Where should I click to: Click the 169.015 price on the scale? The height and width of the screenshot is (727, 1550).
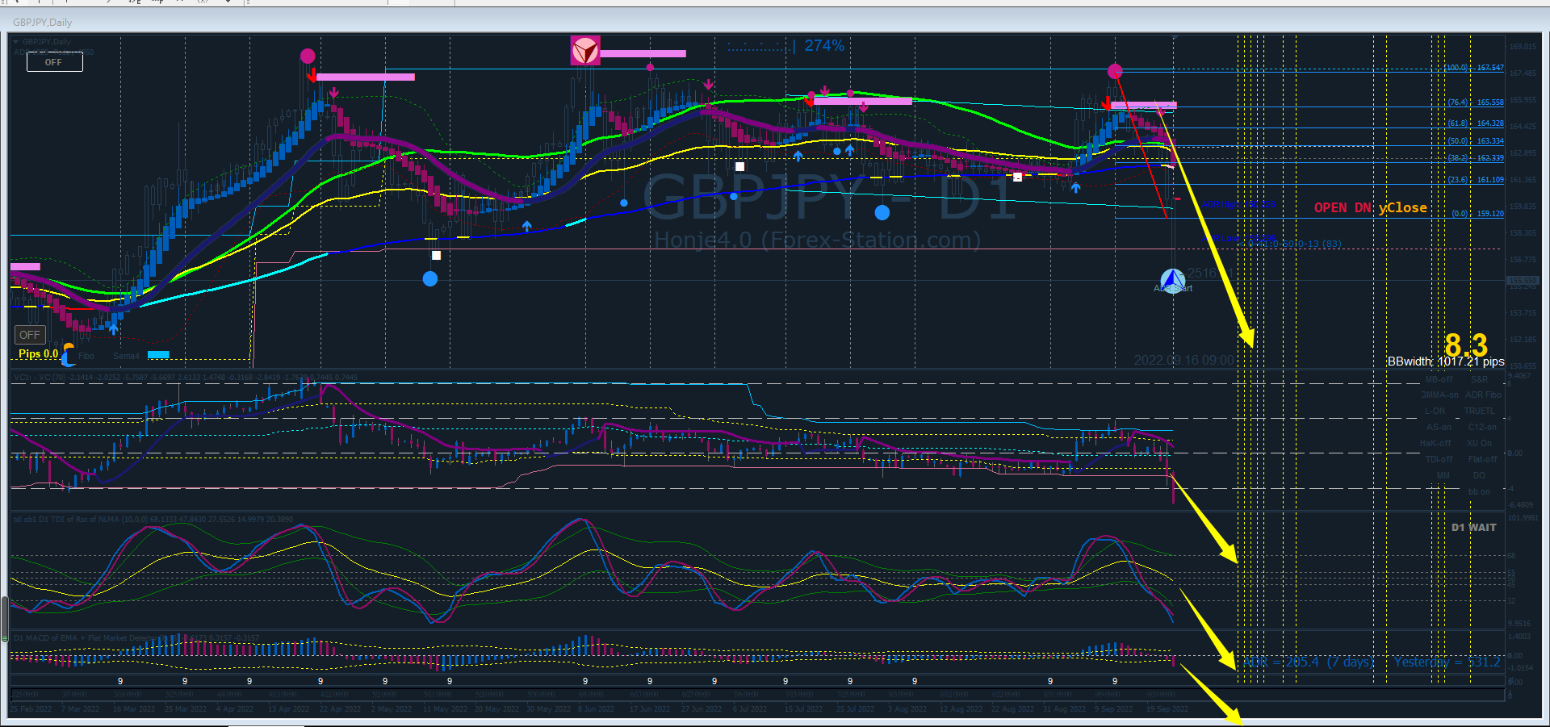(x=1523, y=47)
